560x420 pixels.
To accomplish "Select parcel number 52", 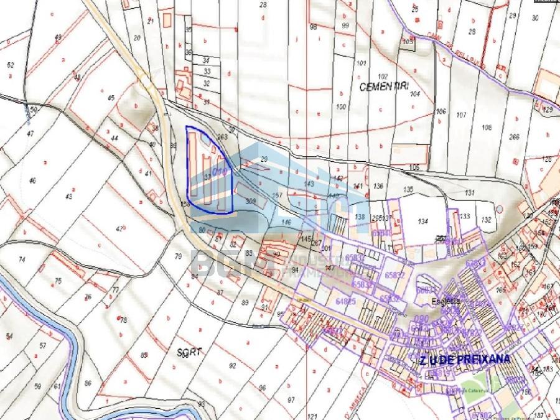I will click(10, 65).
